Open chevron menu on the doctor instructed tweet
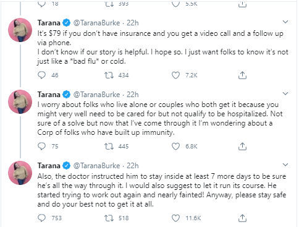 (285, 165)
